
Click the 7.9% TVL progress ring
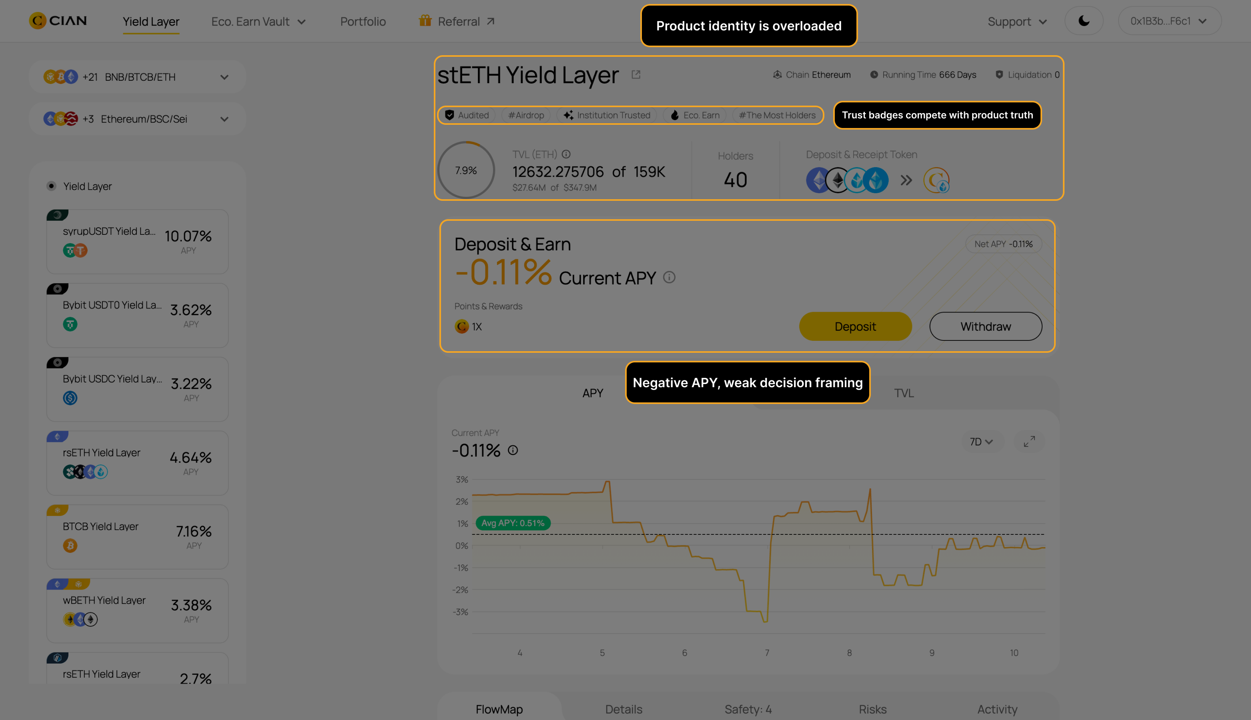point(465,170)
